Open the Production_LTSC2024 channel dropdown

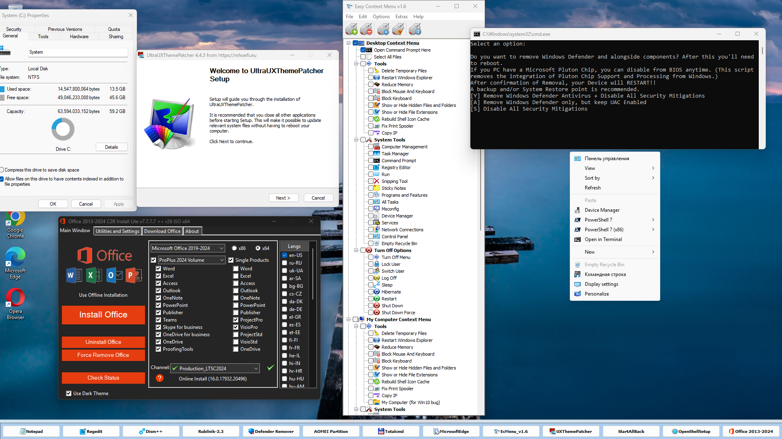(x=215, y=368)
